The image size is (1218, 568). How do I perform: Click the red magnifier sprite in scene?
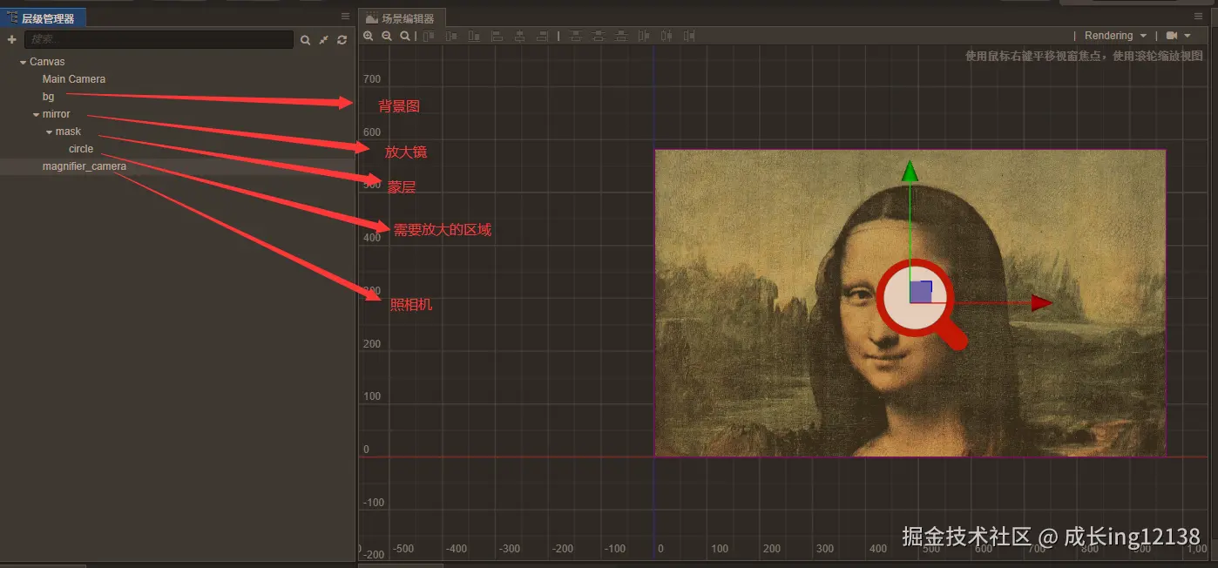click(x=922, y=305)
